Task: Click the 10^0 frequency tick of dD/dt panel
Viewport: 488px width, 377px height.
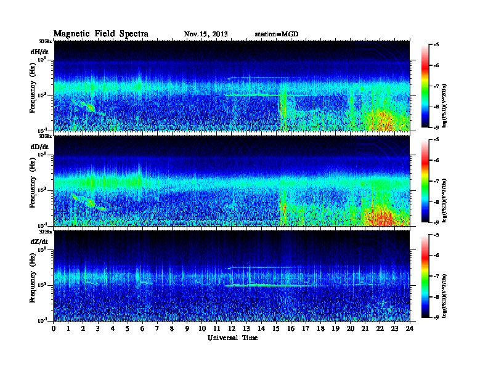Action: 43,190
